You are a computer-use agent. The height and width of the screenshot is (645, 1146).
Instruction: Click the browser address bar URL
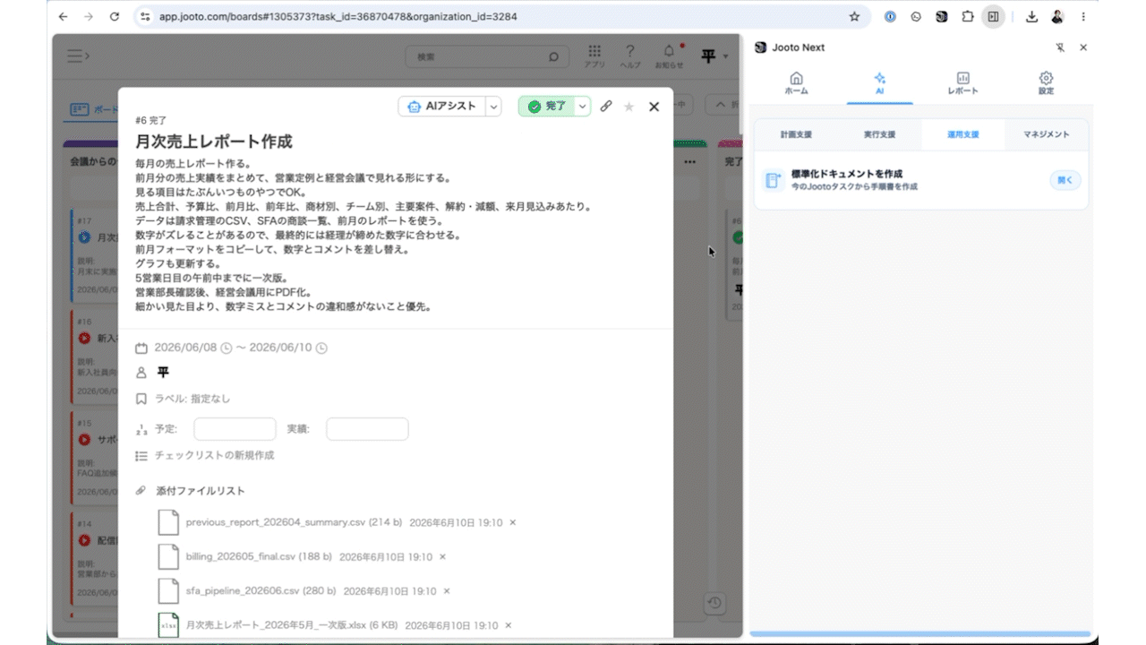tap(338, 16)
